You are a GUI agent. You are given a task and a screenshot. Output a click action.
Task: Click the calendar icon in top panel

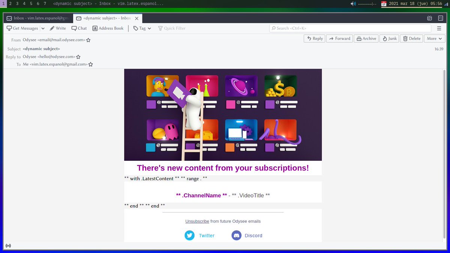point(384,4)
